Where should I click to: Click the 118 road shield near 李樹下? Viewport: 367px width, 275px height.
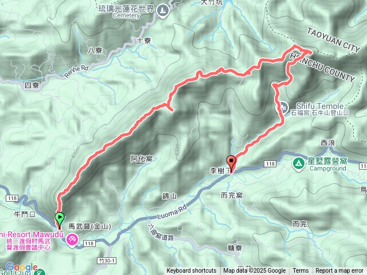pos(270,164)
